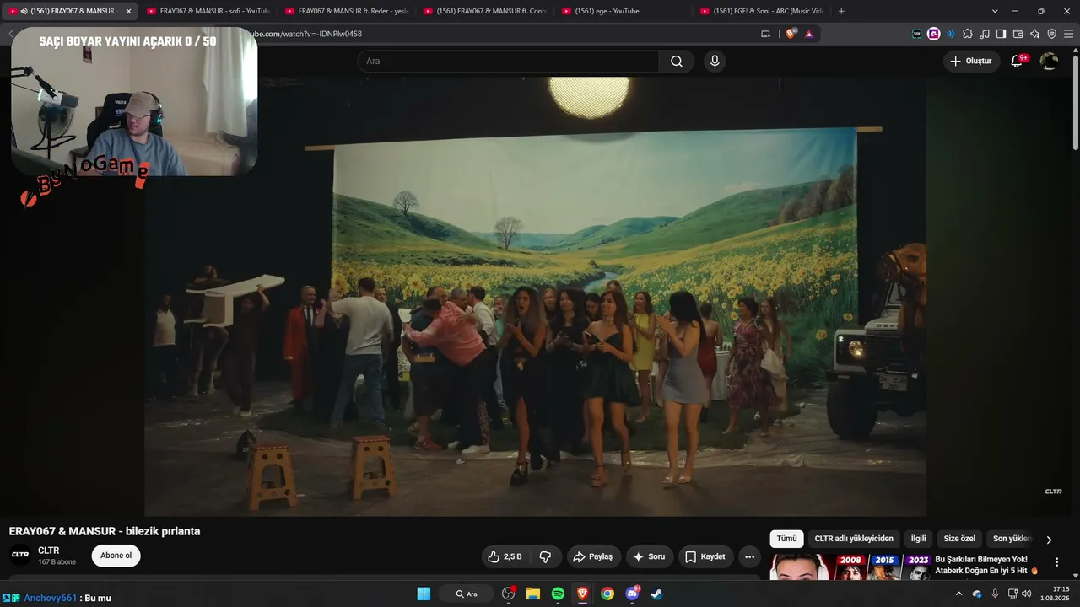This screenshot has width=1080, height=607.
Task: Open a new browser tab
Action: coord(841,11)
